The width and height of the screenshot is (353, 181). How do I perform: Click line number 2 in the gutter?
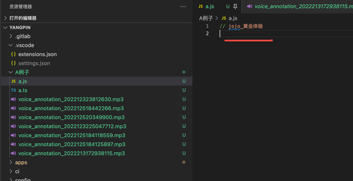[207, 34]
